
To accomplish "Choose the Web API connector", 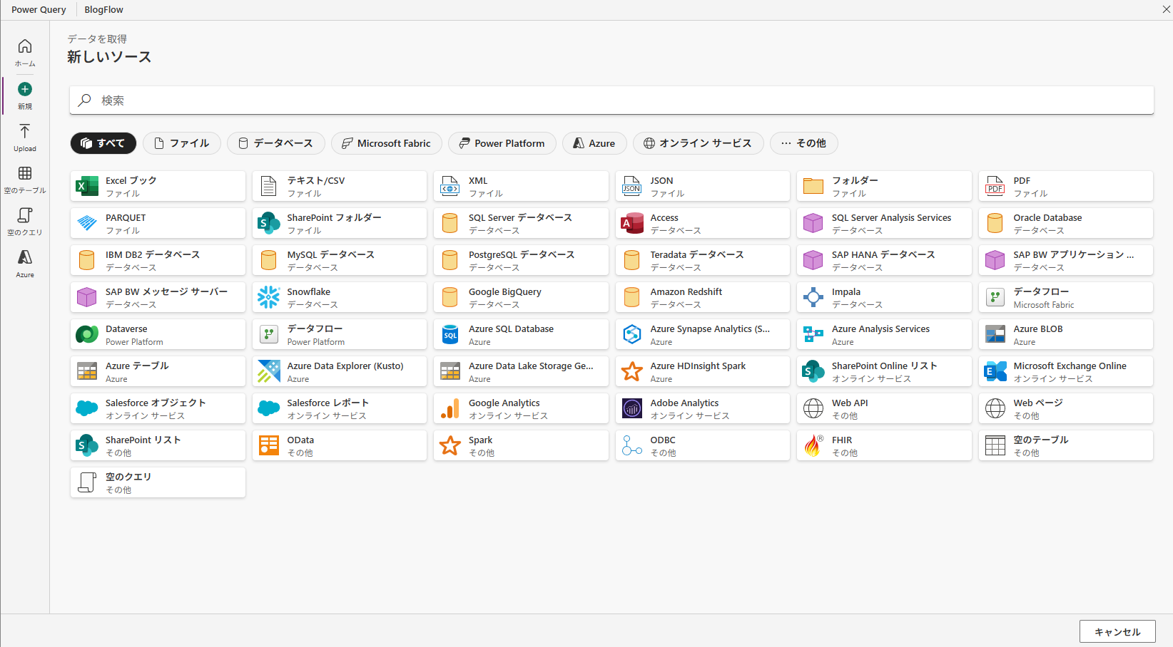I will tap(884, 409).
